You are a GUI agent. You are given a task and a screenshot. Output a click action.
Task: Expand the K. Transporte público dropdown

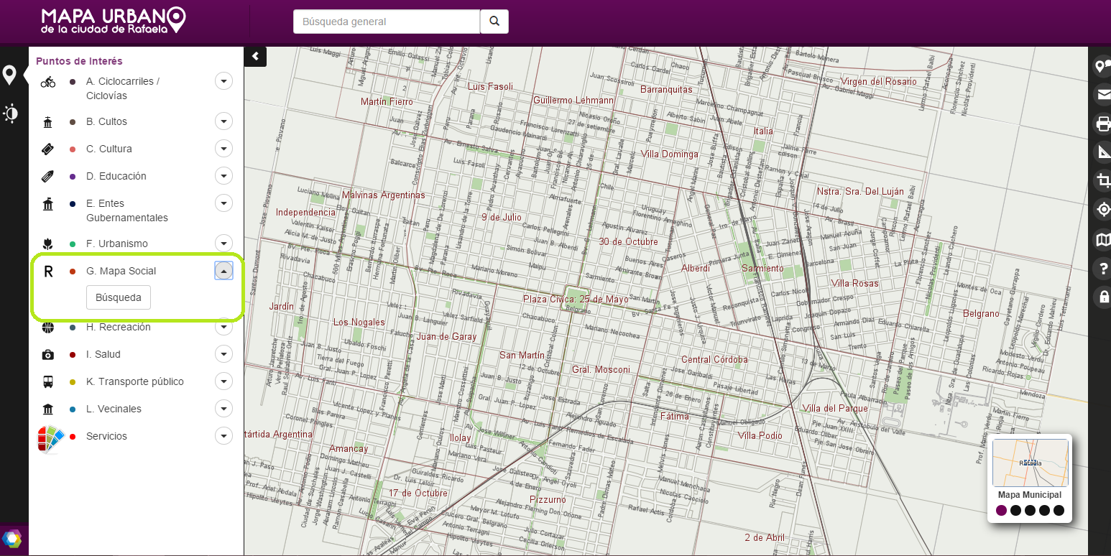[x=223, y=381]
